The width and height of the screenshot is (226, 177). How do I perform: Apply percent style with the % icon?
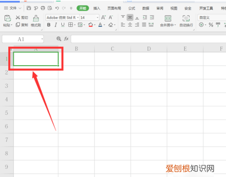point(211,25)
